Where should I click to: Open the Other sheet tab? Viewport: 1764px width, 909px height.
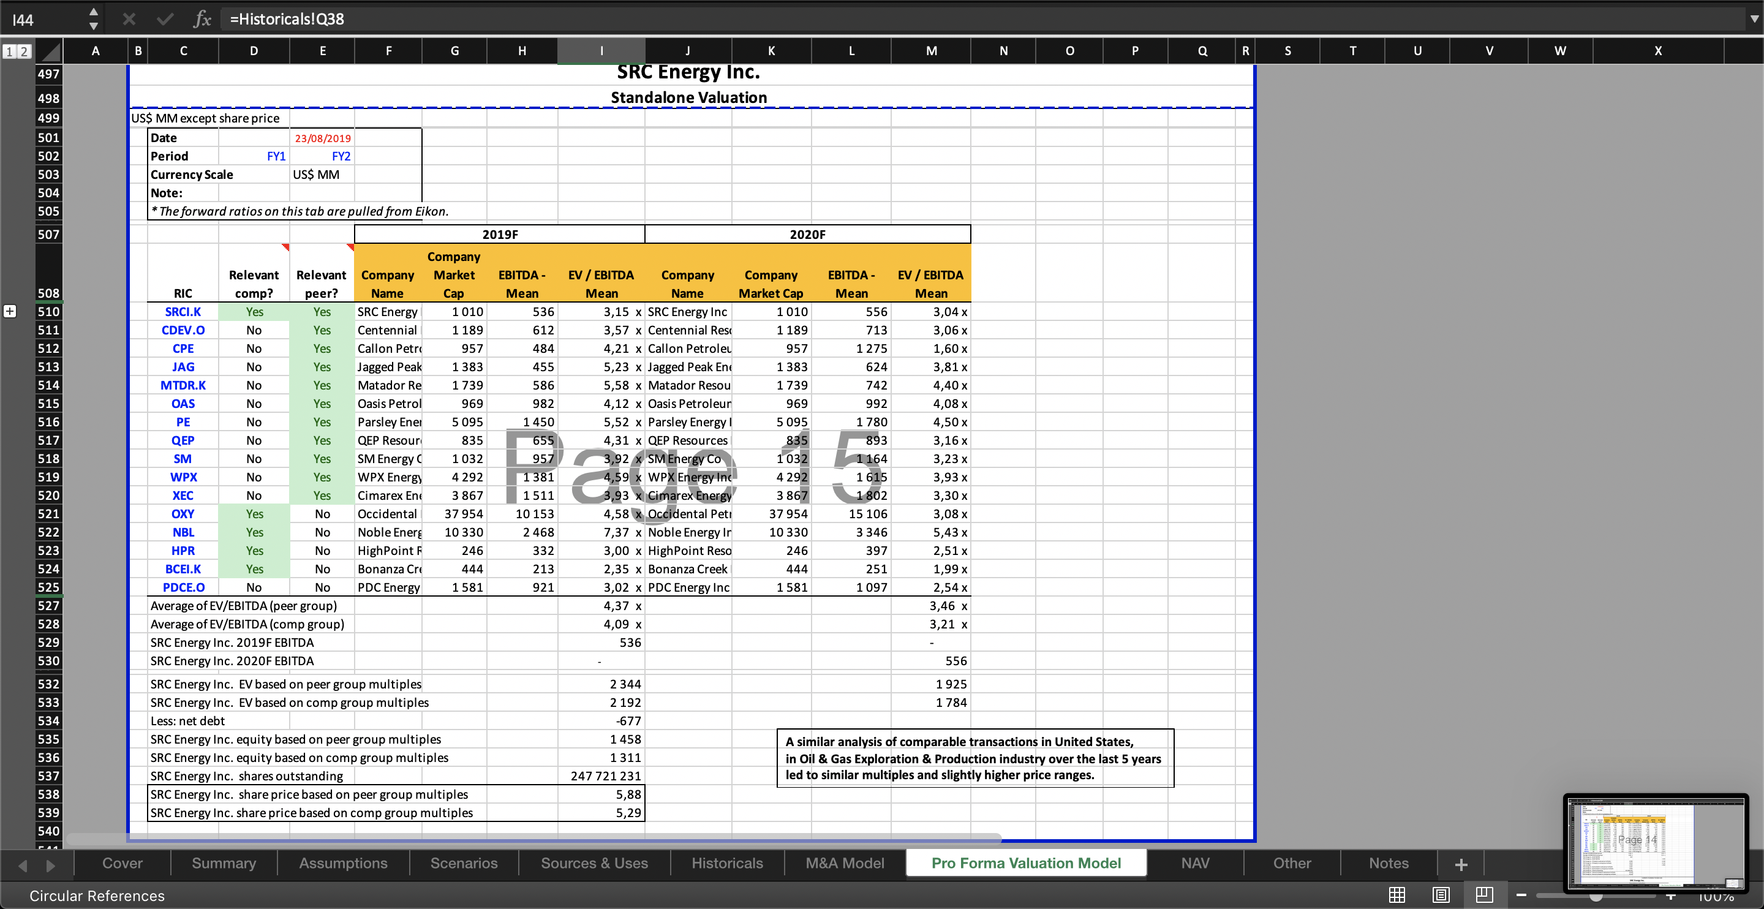1292,863
